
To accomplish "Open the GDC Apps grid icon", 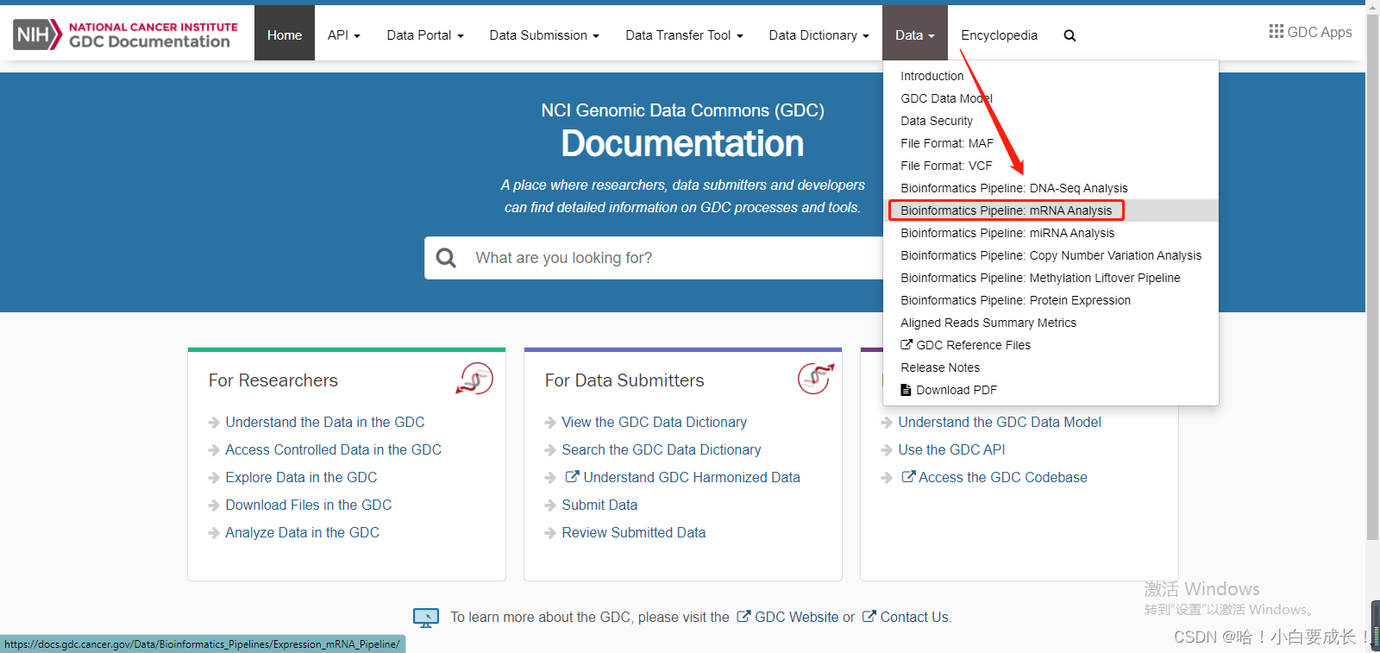I will (1276, 31).
